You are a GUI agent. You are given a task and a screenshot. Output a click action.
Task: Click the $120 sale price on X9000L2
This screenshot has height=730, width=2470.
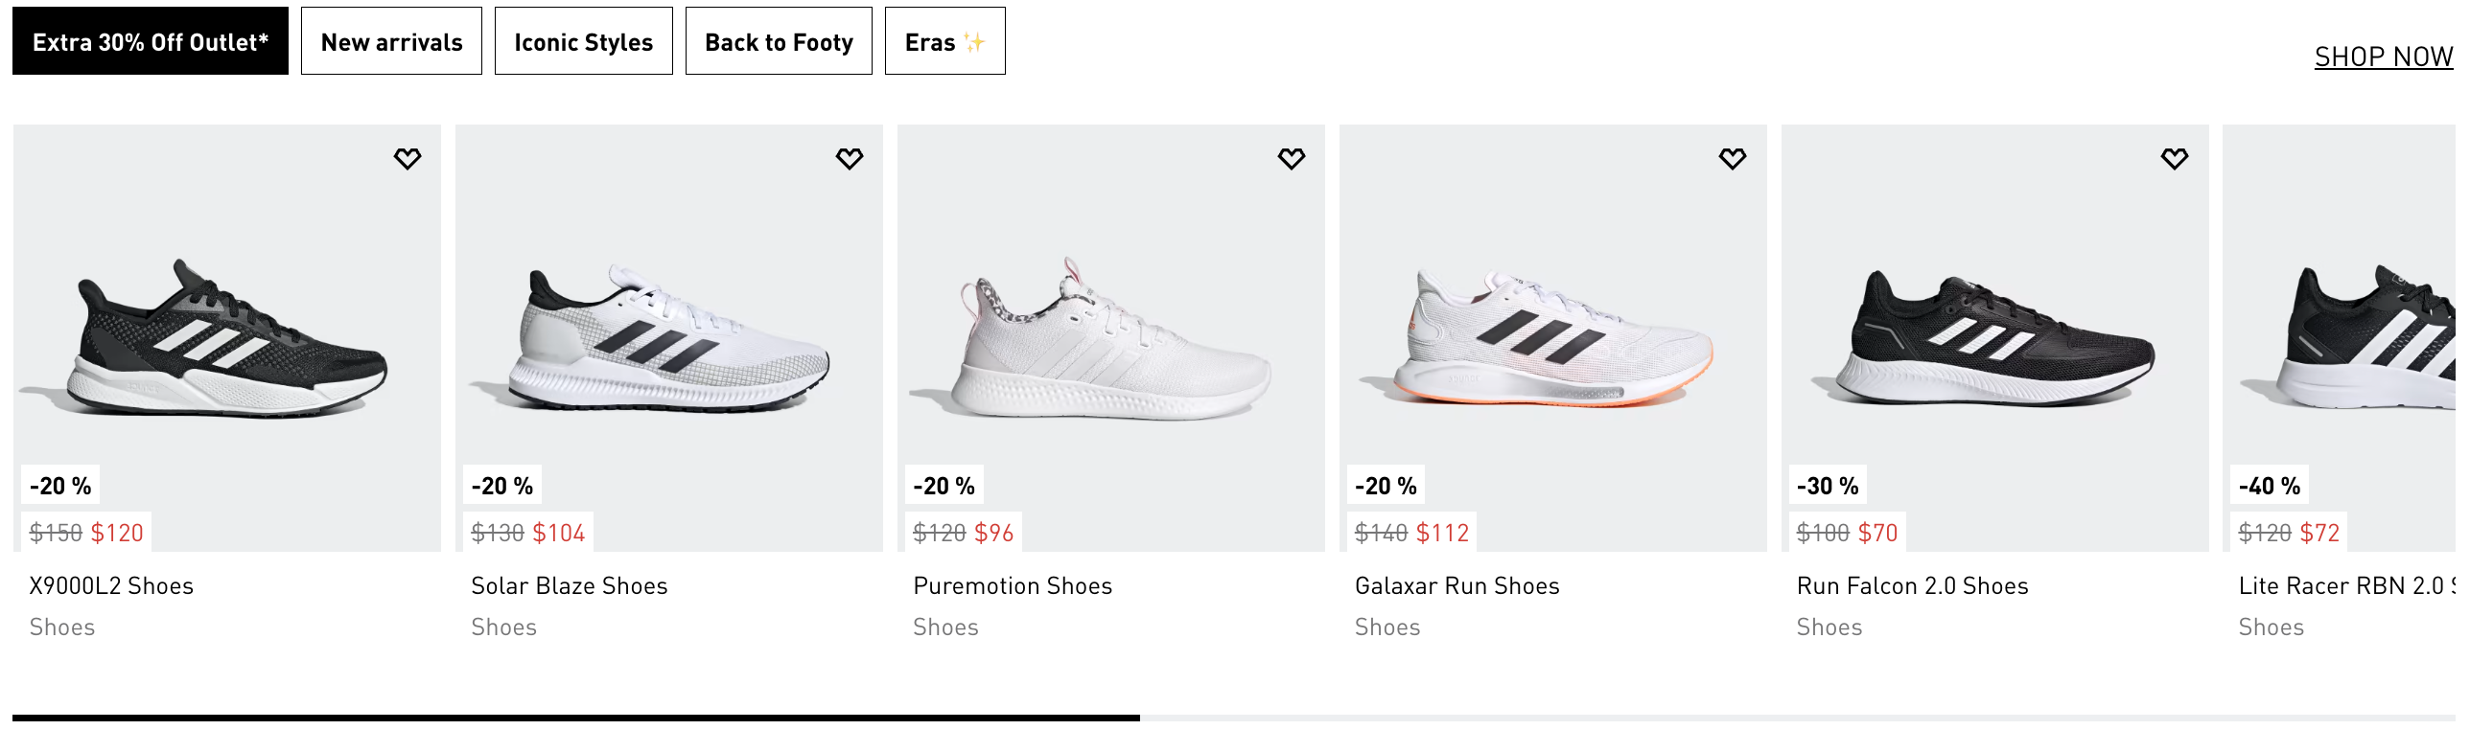[x=117, y=533]
